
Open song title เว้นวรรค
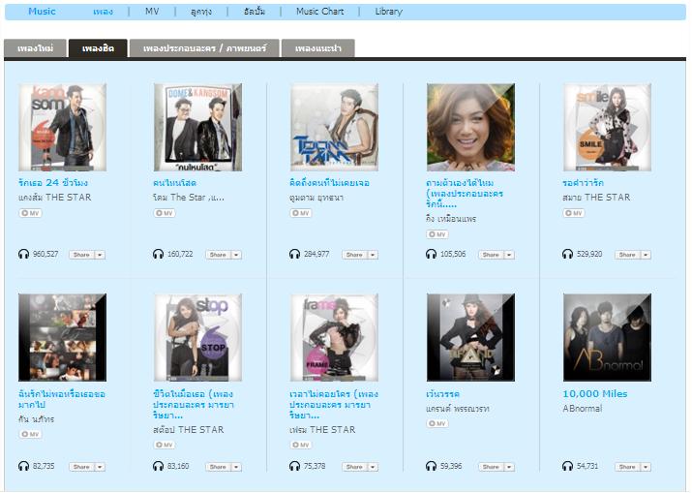pos(442,393)
